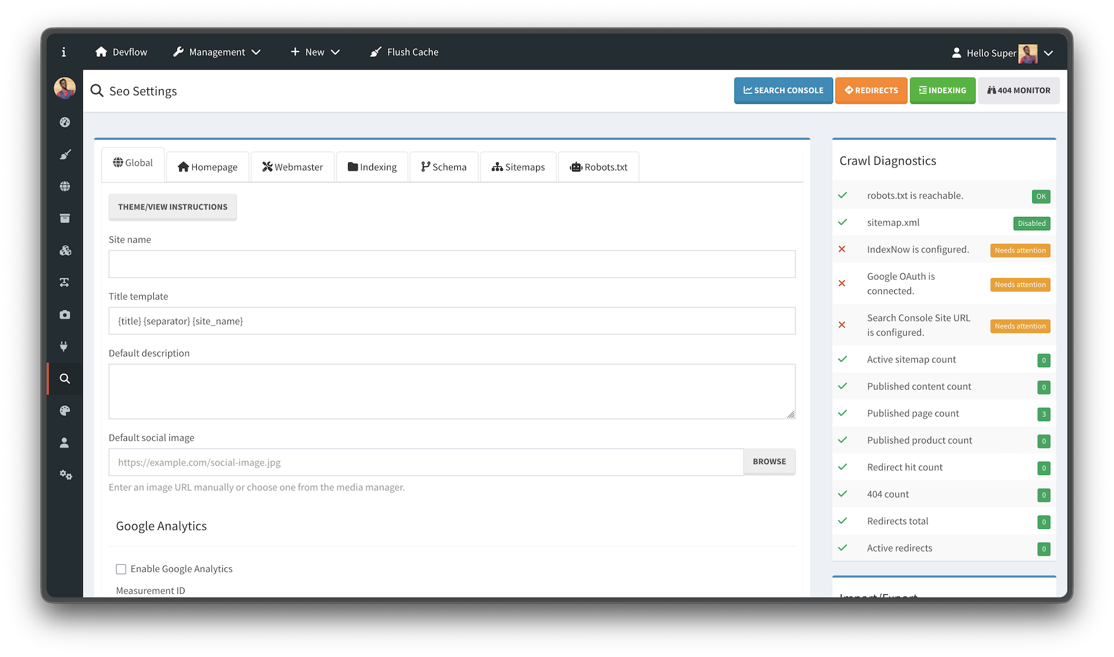Go to Devflow home
Viewport: 1114px width, 657px height.
[x=121, y=52]
